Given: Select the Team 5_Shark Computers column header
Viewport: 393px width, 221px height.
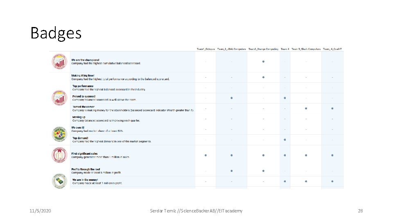Looking at the screenshot, I should (x=306, y=49).
